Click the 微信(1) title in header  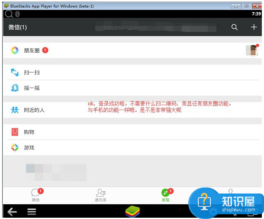point(17,27)
